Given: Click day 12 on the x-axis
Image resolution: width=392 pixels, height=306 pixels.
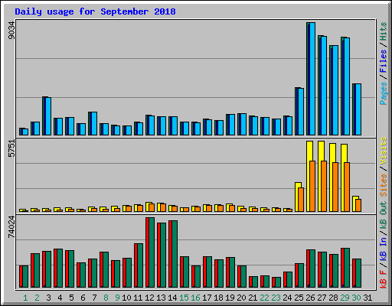Looking at the screenshot, I should pyautogui.click(x=149, y=298).
